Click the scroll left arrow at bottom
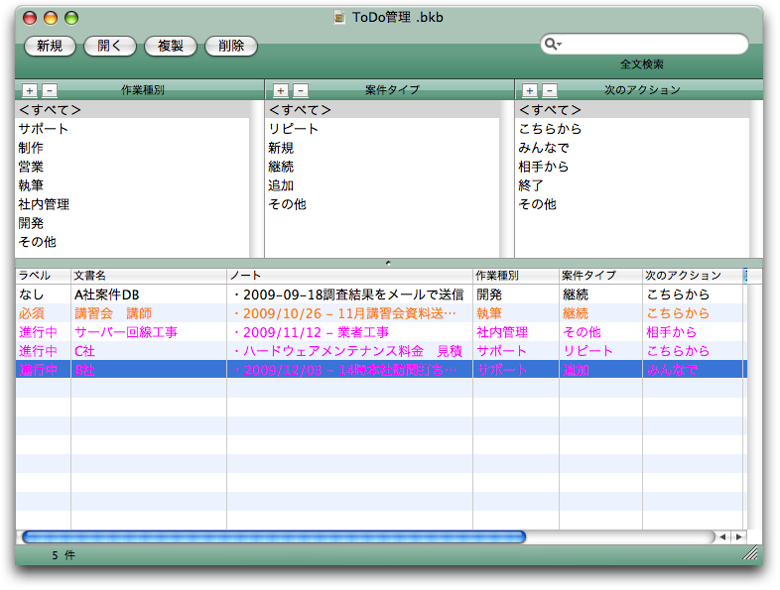 [x=722, y=536]
